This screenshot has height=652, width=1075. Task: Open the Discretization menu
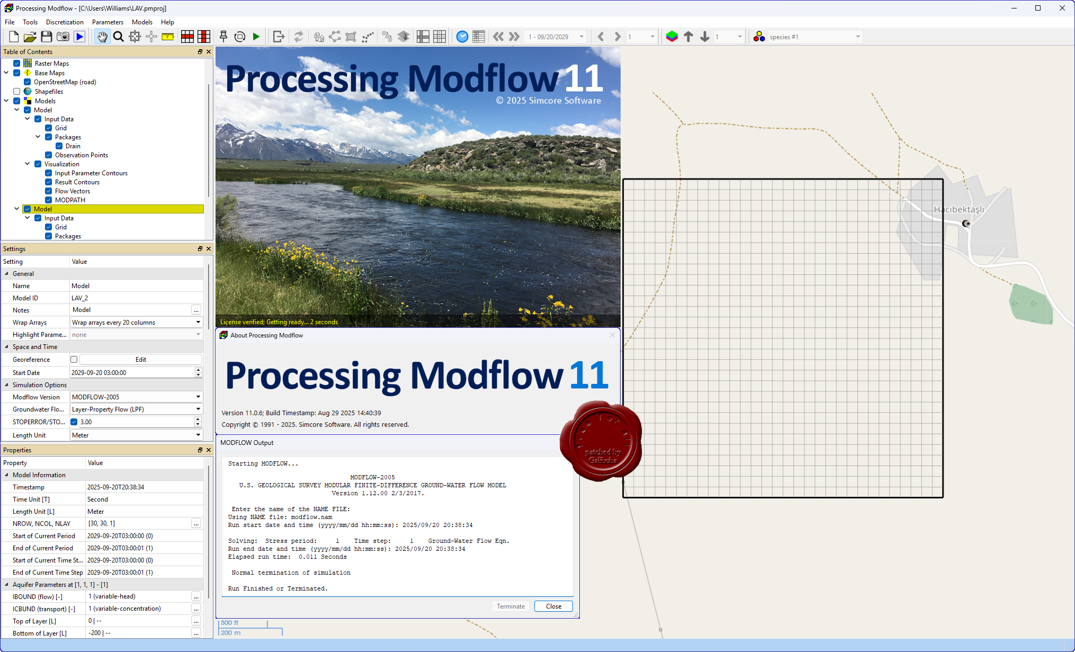(x=65, y=22)
